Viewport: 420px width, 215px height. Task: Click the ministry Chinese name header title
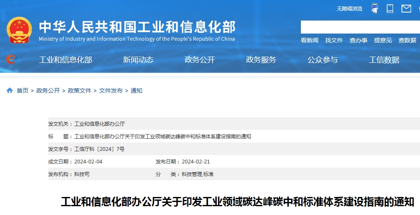click(x=137, y=27)
